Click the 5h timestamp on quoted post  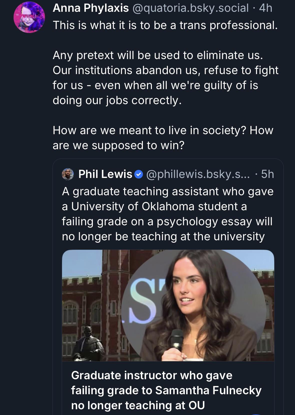(x=267, y=174)
